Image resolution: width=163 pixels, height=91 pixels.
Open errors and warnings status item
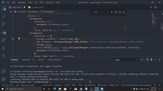click(x=8, y=85)
